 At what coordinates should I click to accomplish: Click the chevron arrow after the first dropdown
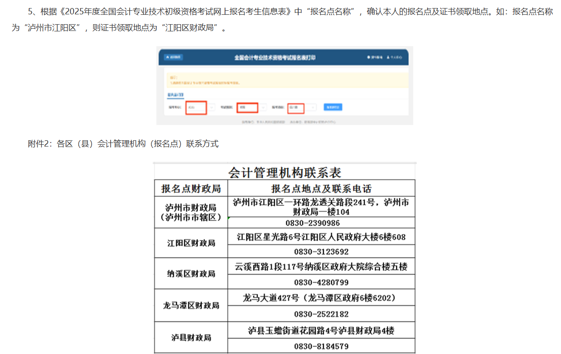coord(211,108)
